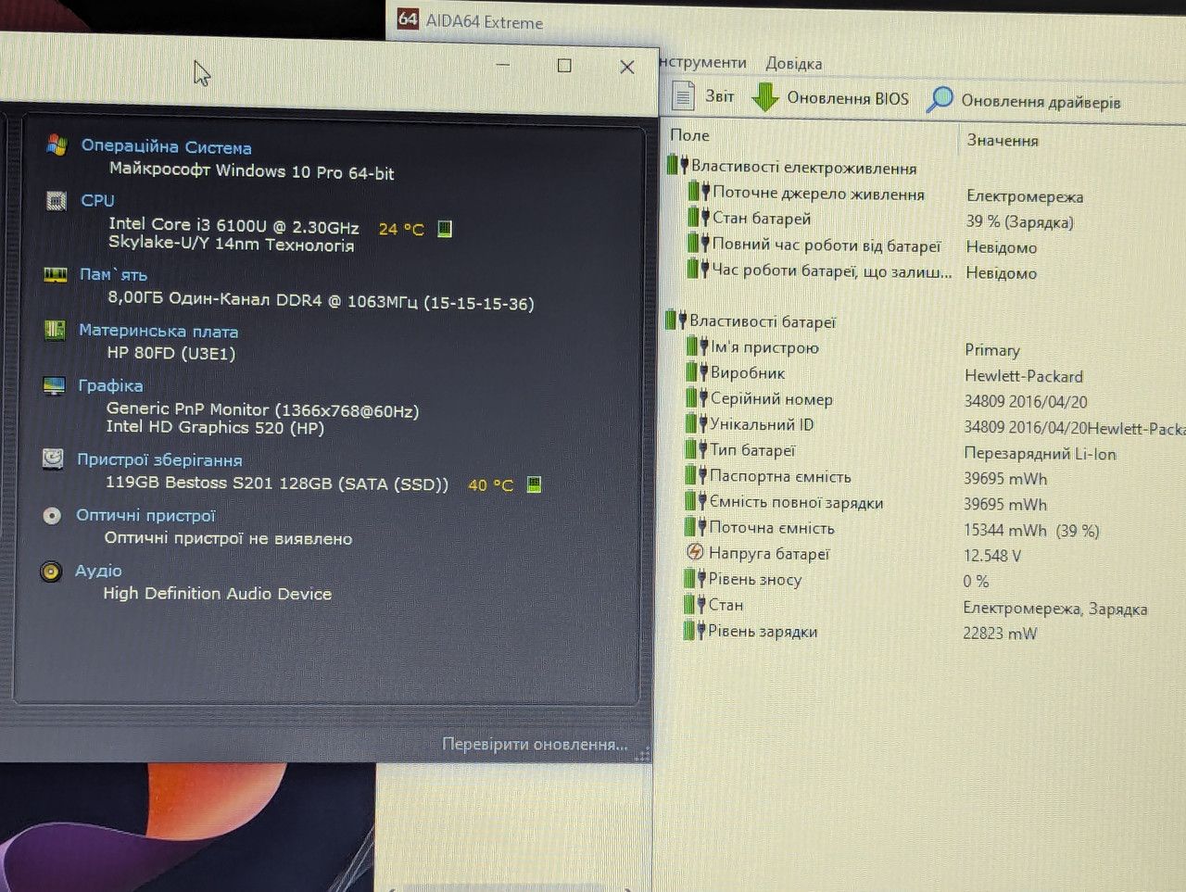The height and width of the screenshot is (892, 1186).
Task: Click the High Definition Audio Device text
Action: 217,593
